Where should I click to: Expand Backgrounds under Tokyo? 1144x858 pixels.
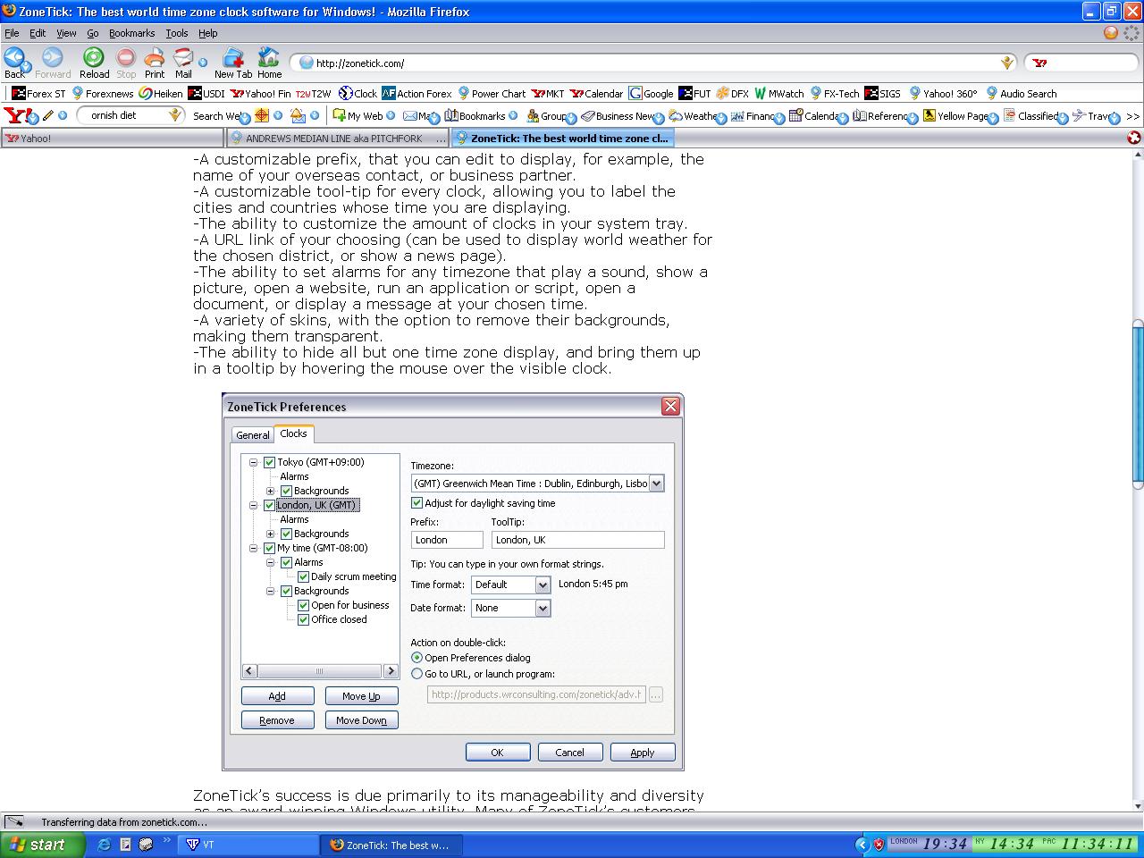click(x=270, y=491)
